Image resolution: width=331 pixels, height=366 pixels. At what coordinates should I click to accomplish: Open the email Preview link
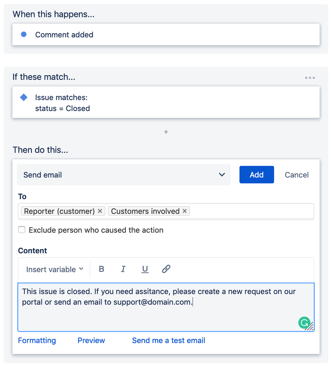coord(91,340)
